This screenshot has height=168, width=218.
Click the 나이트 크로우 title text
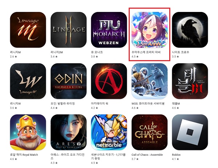[181, 52]
